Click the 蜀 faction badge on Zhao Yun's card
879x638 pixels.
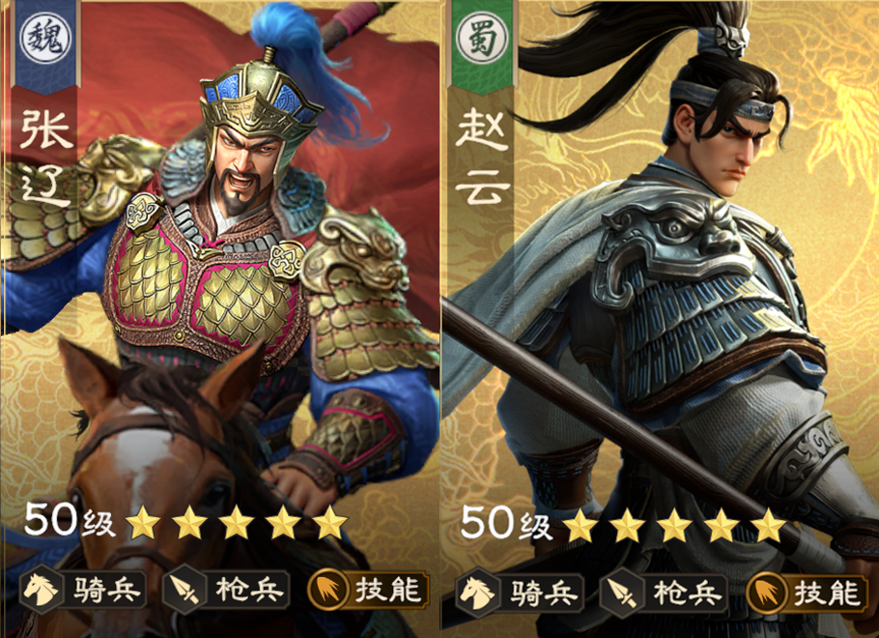coord(482,38)
